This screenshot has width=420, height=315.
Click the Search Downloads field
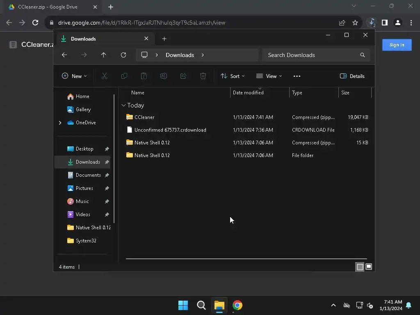coord(316,55)
